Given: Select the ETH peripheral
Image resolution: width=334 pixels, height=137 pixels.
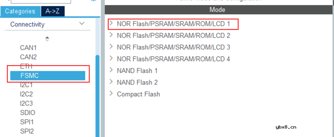Looking at the screenshot, I should 26,66.
